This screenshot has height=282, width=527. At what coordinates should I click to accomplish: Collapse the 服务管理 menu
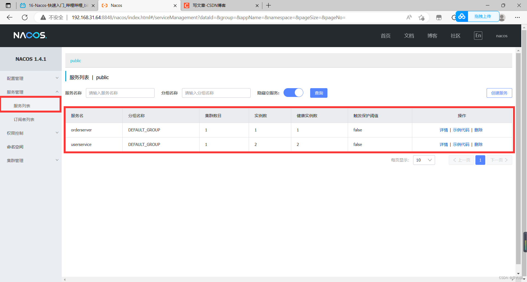(x=31, y=92)
